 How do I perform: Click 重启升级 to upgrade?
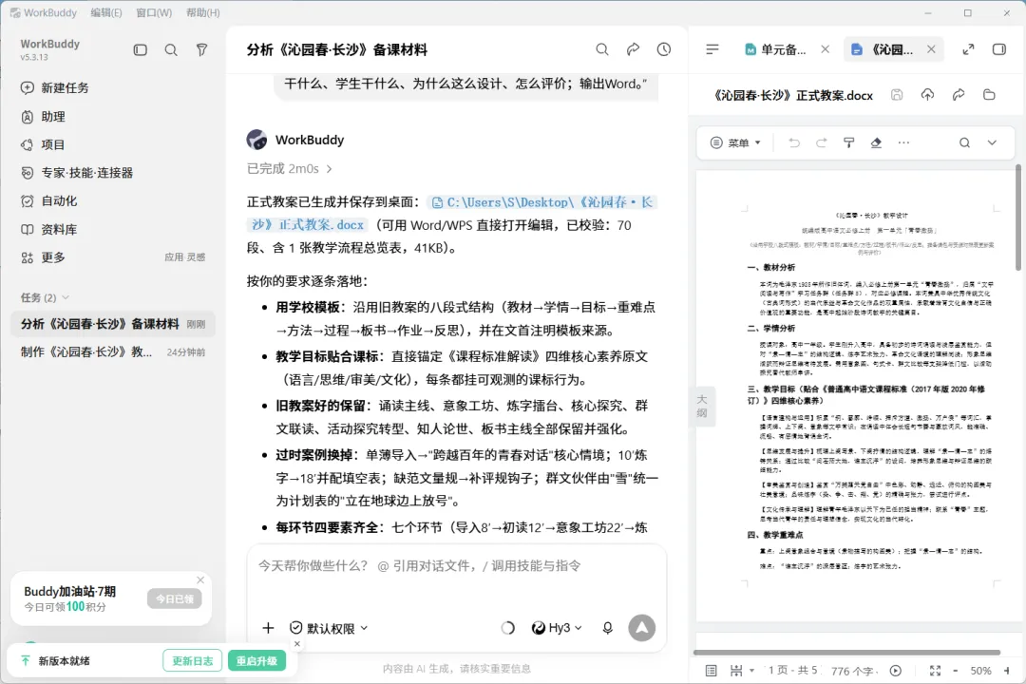[256, 661]
